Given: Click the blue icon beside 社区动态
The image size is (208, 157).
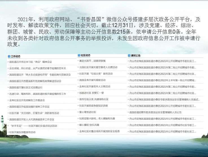Looking at the screenshot, I should [79, 56].
